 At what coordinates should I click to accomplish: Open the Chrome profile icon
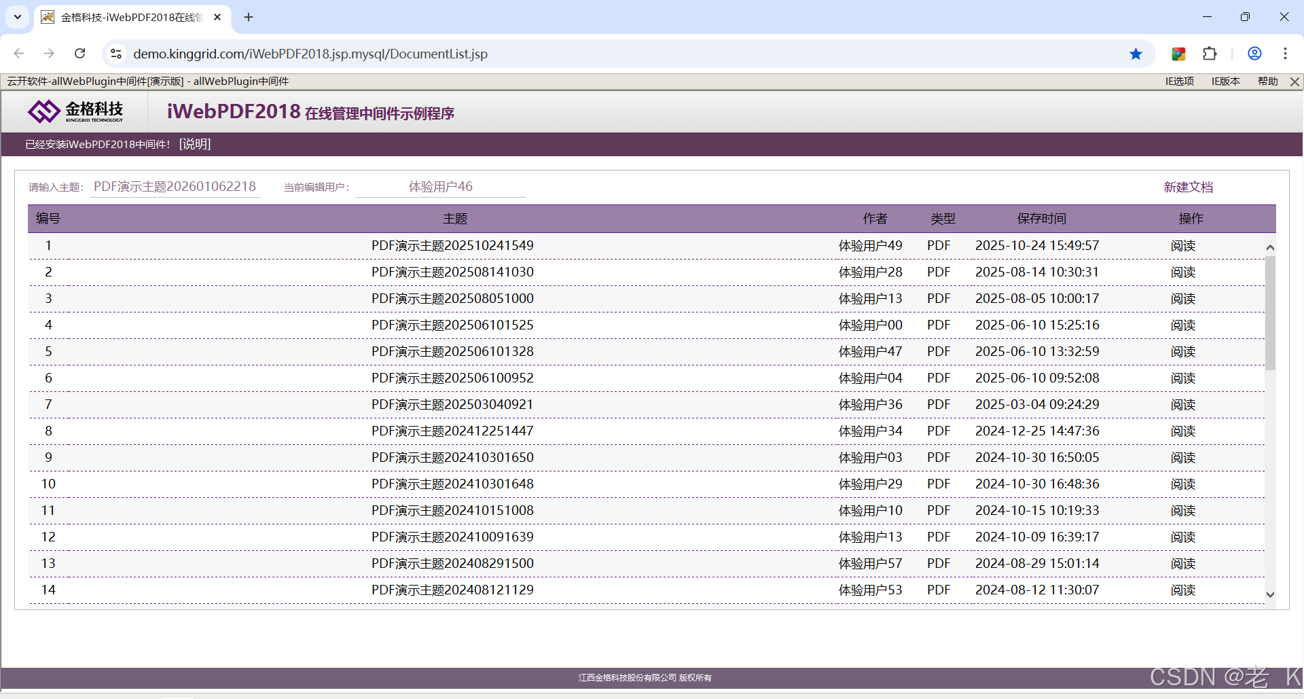tap(1254, 54)
